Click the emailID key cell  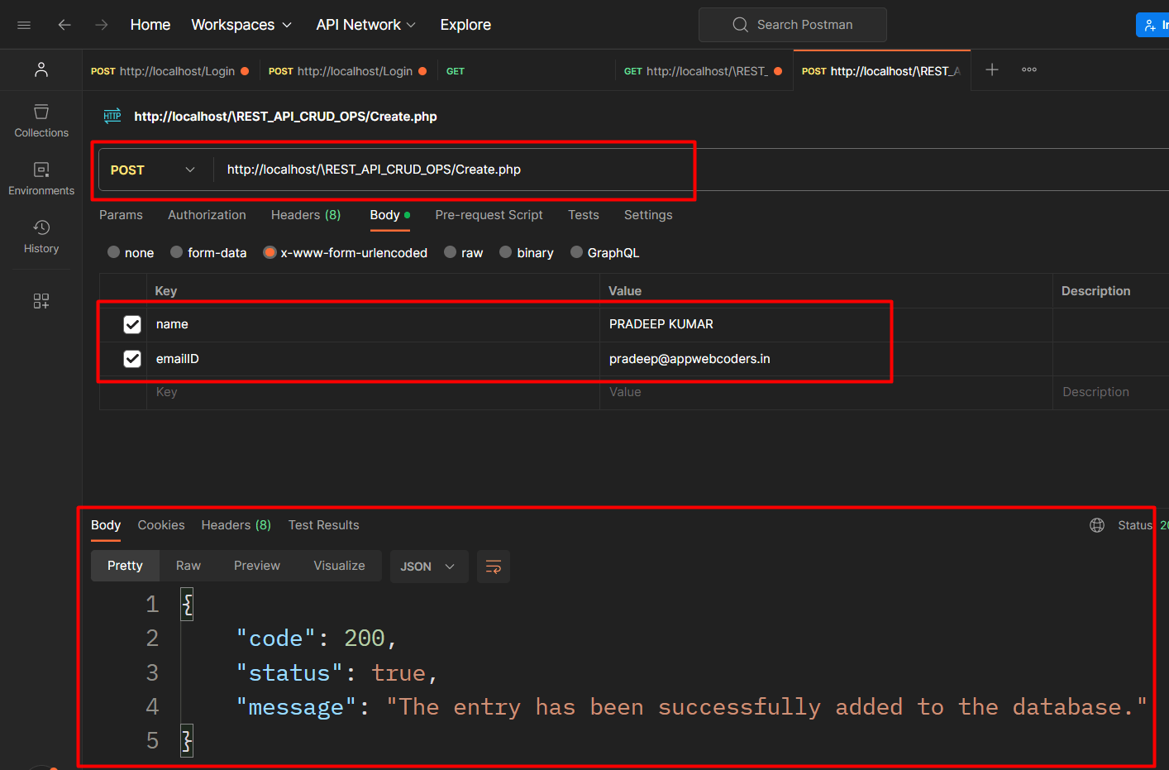tap(373, 359)
